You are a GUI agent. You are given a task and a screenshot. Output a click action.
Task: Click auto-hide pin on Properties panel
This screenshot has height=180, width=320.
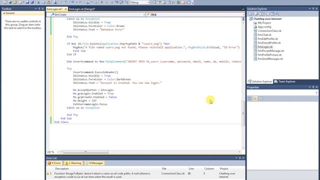coord(313,87)
